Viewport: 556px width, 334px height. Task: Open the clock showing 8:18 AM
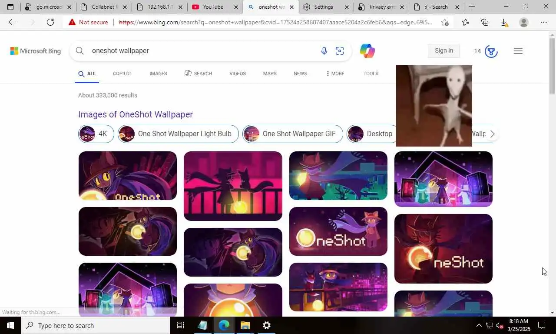(518, 325)
